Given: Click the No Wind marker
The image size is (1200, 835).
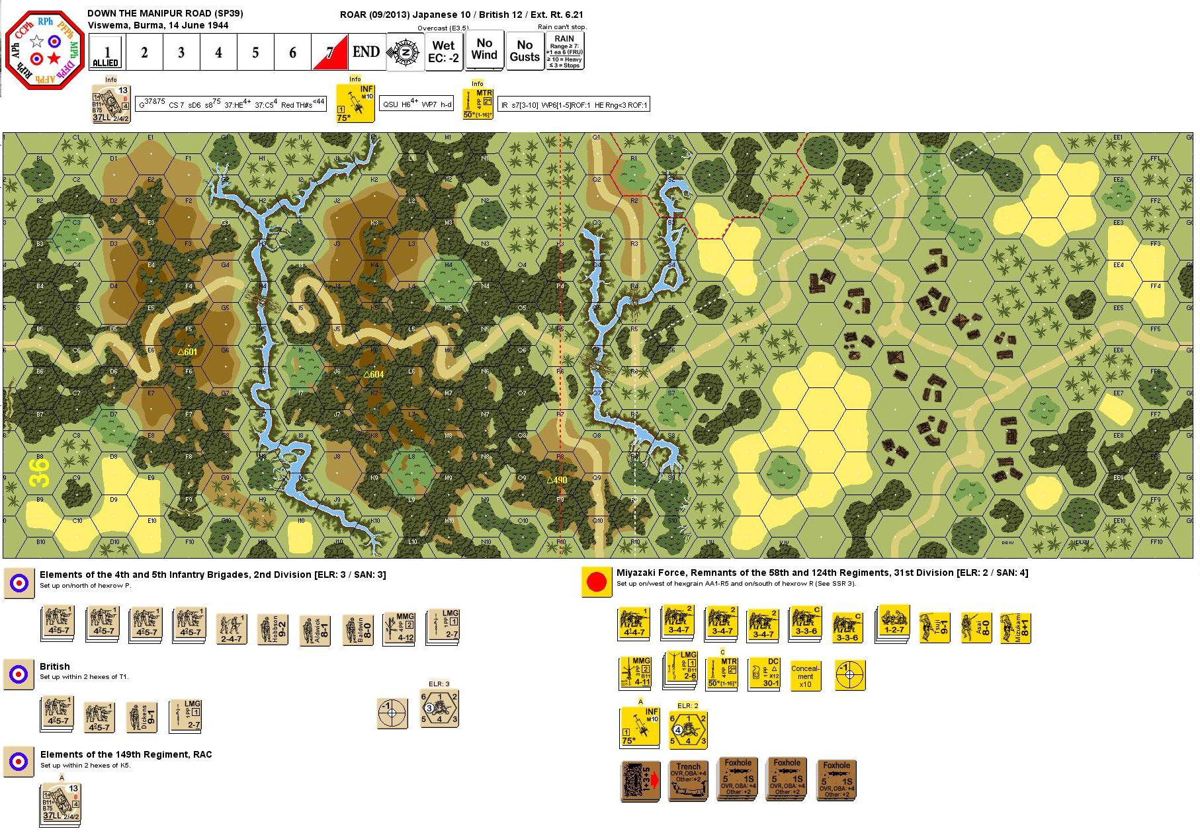Looking at the screenshot, I should click(484, 50).
